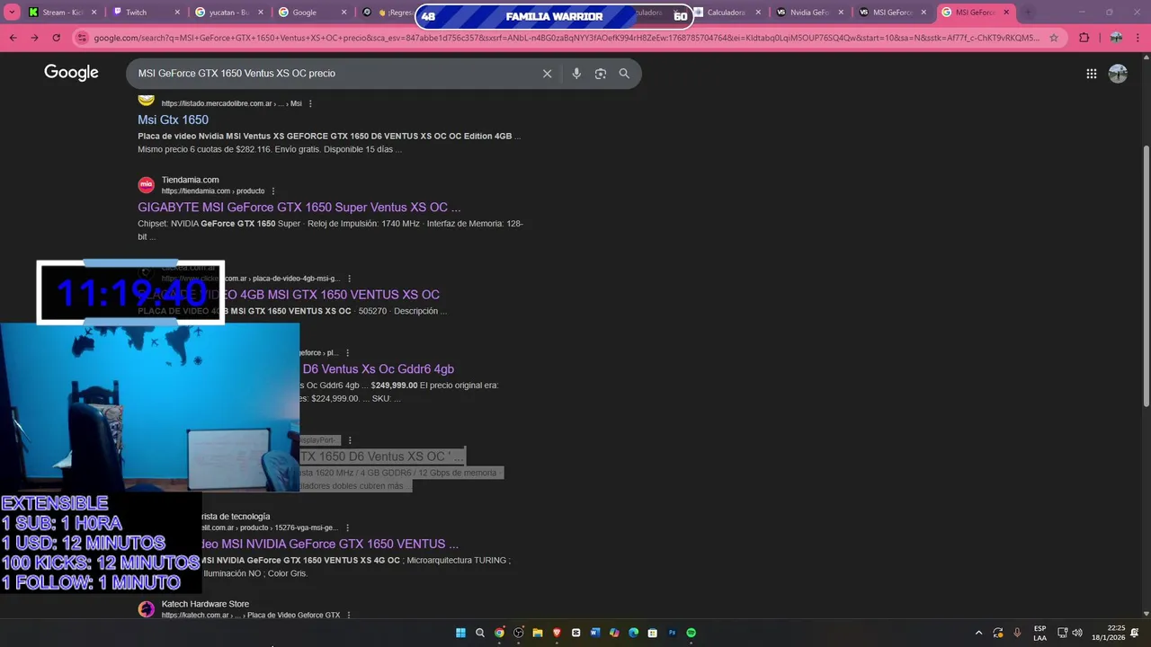Clear the Google search box text
Screen dimensions: 1151x647
(547, 74)
